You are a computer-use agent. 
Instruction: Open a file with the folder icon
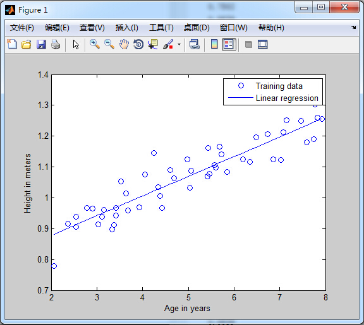point(27,44)
